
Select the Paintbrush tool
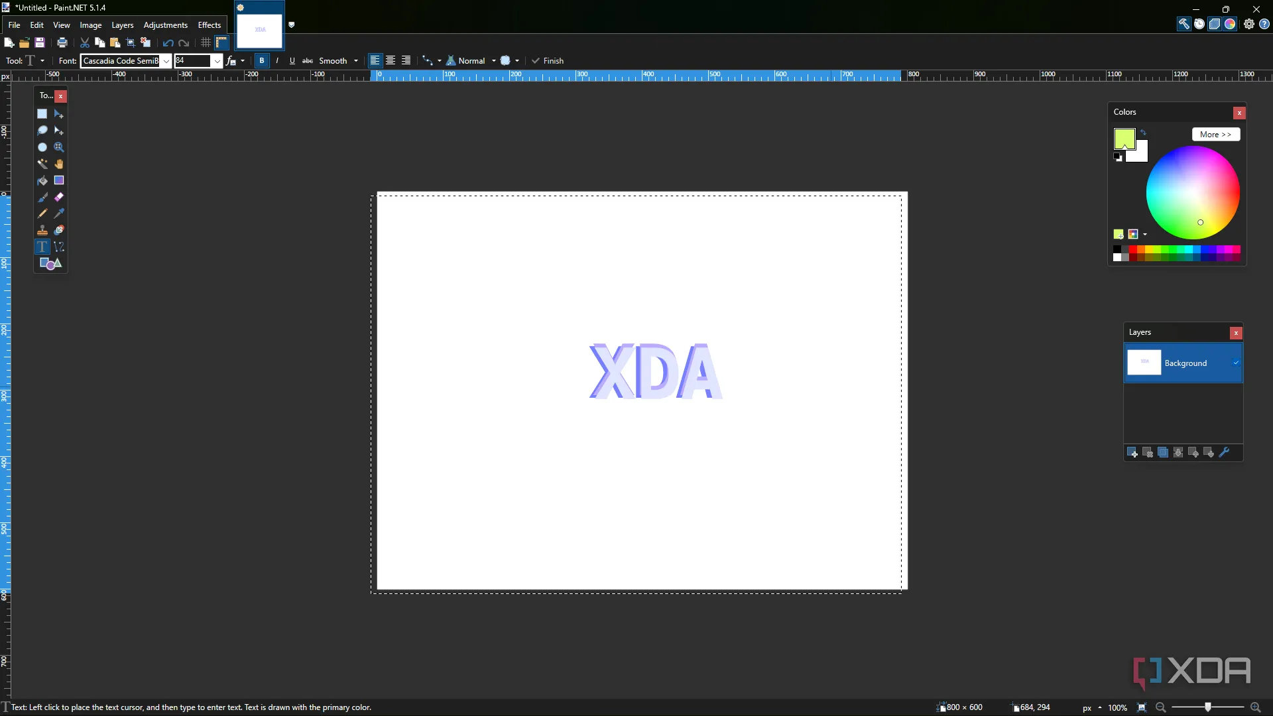(x=42, y=197)
